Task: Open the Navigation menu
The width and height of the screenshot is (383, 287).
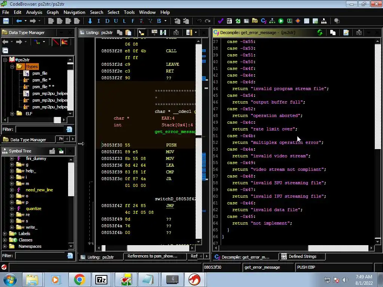Action: (74, 12)
